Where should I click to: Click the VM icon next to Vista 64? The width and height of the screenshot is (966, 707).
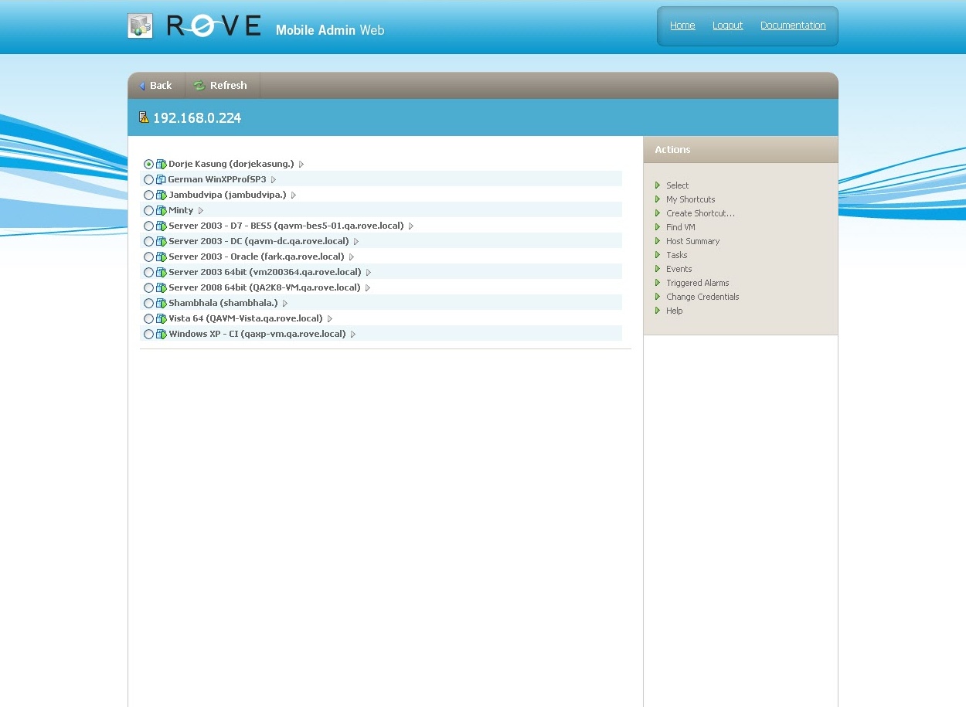click(x=162, y=318)
